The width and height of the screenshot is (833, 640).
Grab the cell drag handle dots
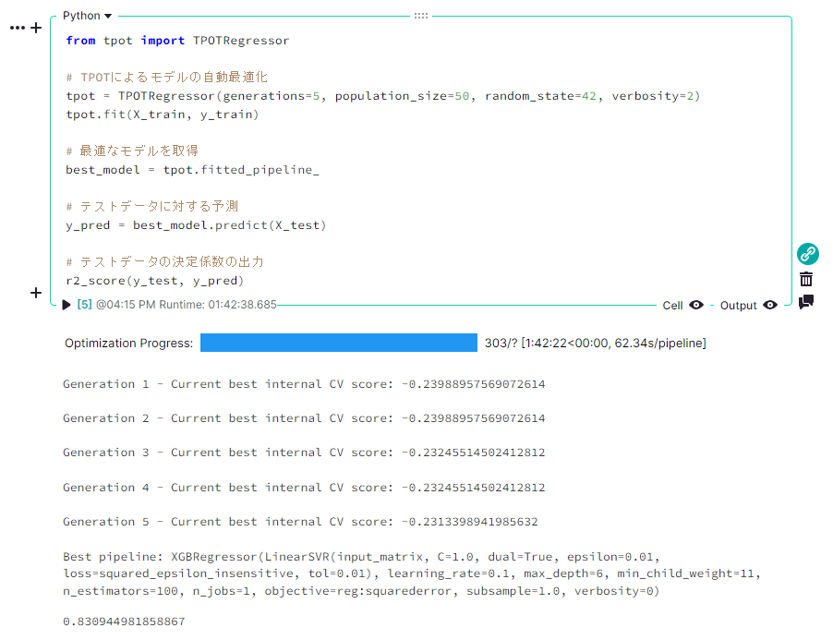421,16
